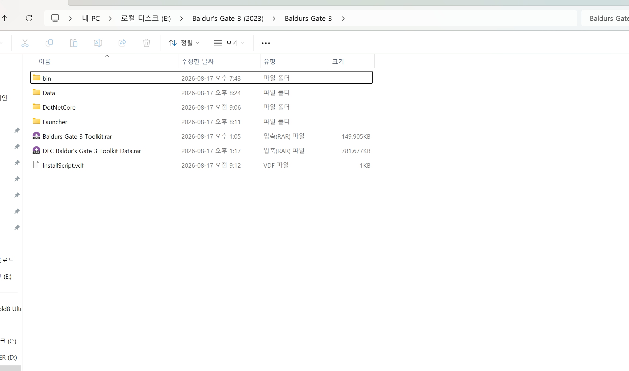629x371 pixels.
Task: Go up one folder level with the up arrow
Action: coord(4,18)
